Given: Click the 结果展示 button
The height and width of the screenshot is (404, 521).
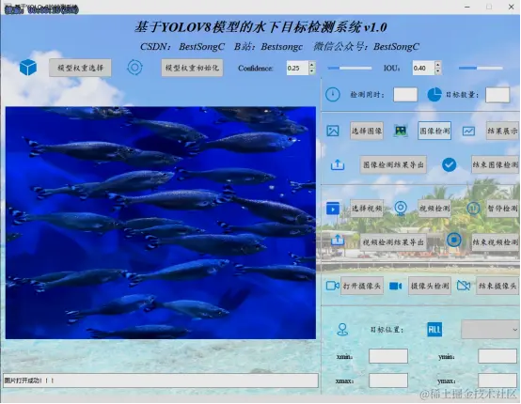Looking at the screenshot, I should click(502, 131).
